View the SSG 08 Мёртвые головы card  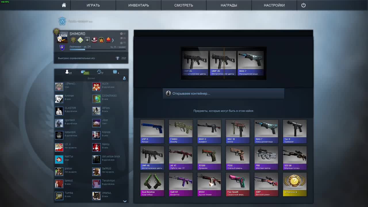295,158
